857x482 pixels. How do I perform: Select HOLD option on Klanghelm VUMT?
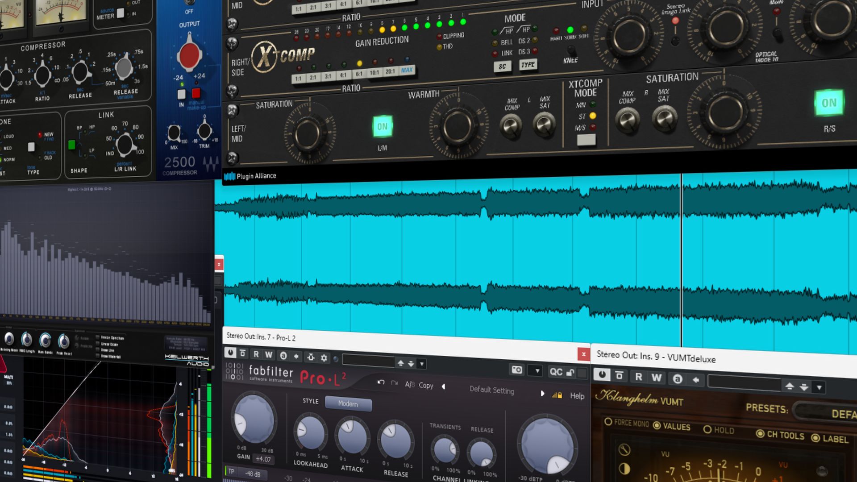point(719,430)
